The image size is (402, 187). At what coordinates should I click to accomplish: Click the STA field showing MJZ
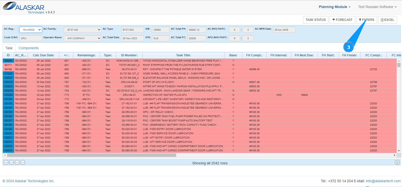pos(161,38)
